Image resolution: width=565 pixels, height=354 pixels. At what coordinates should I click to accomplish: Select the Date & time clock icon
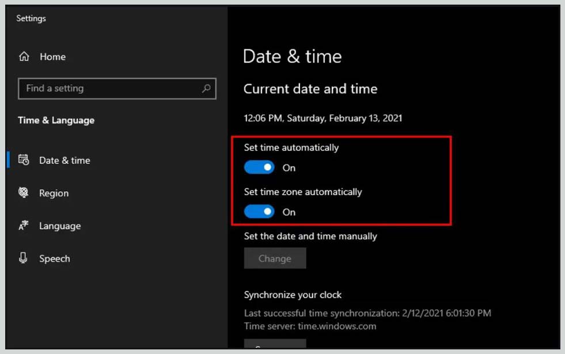(25, 160)
